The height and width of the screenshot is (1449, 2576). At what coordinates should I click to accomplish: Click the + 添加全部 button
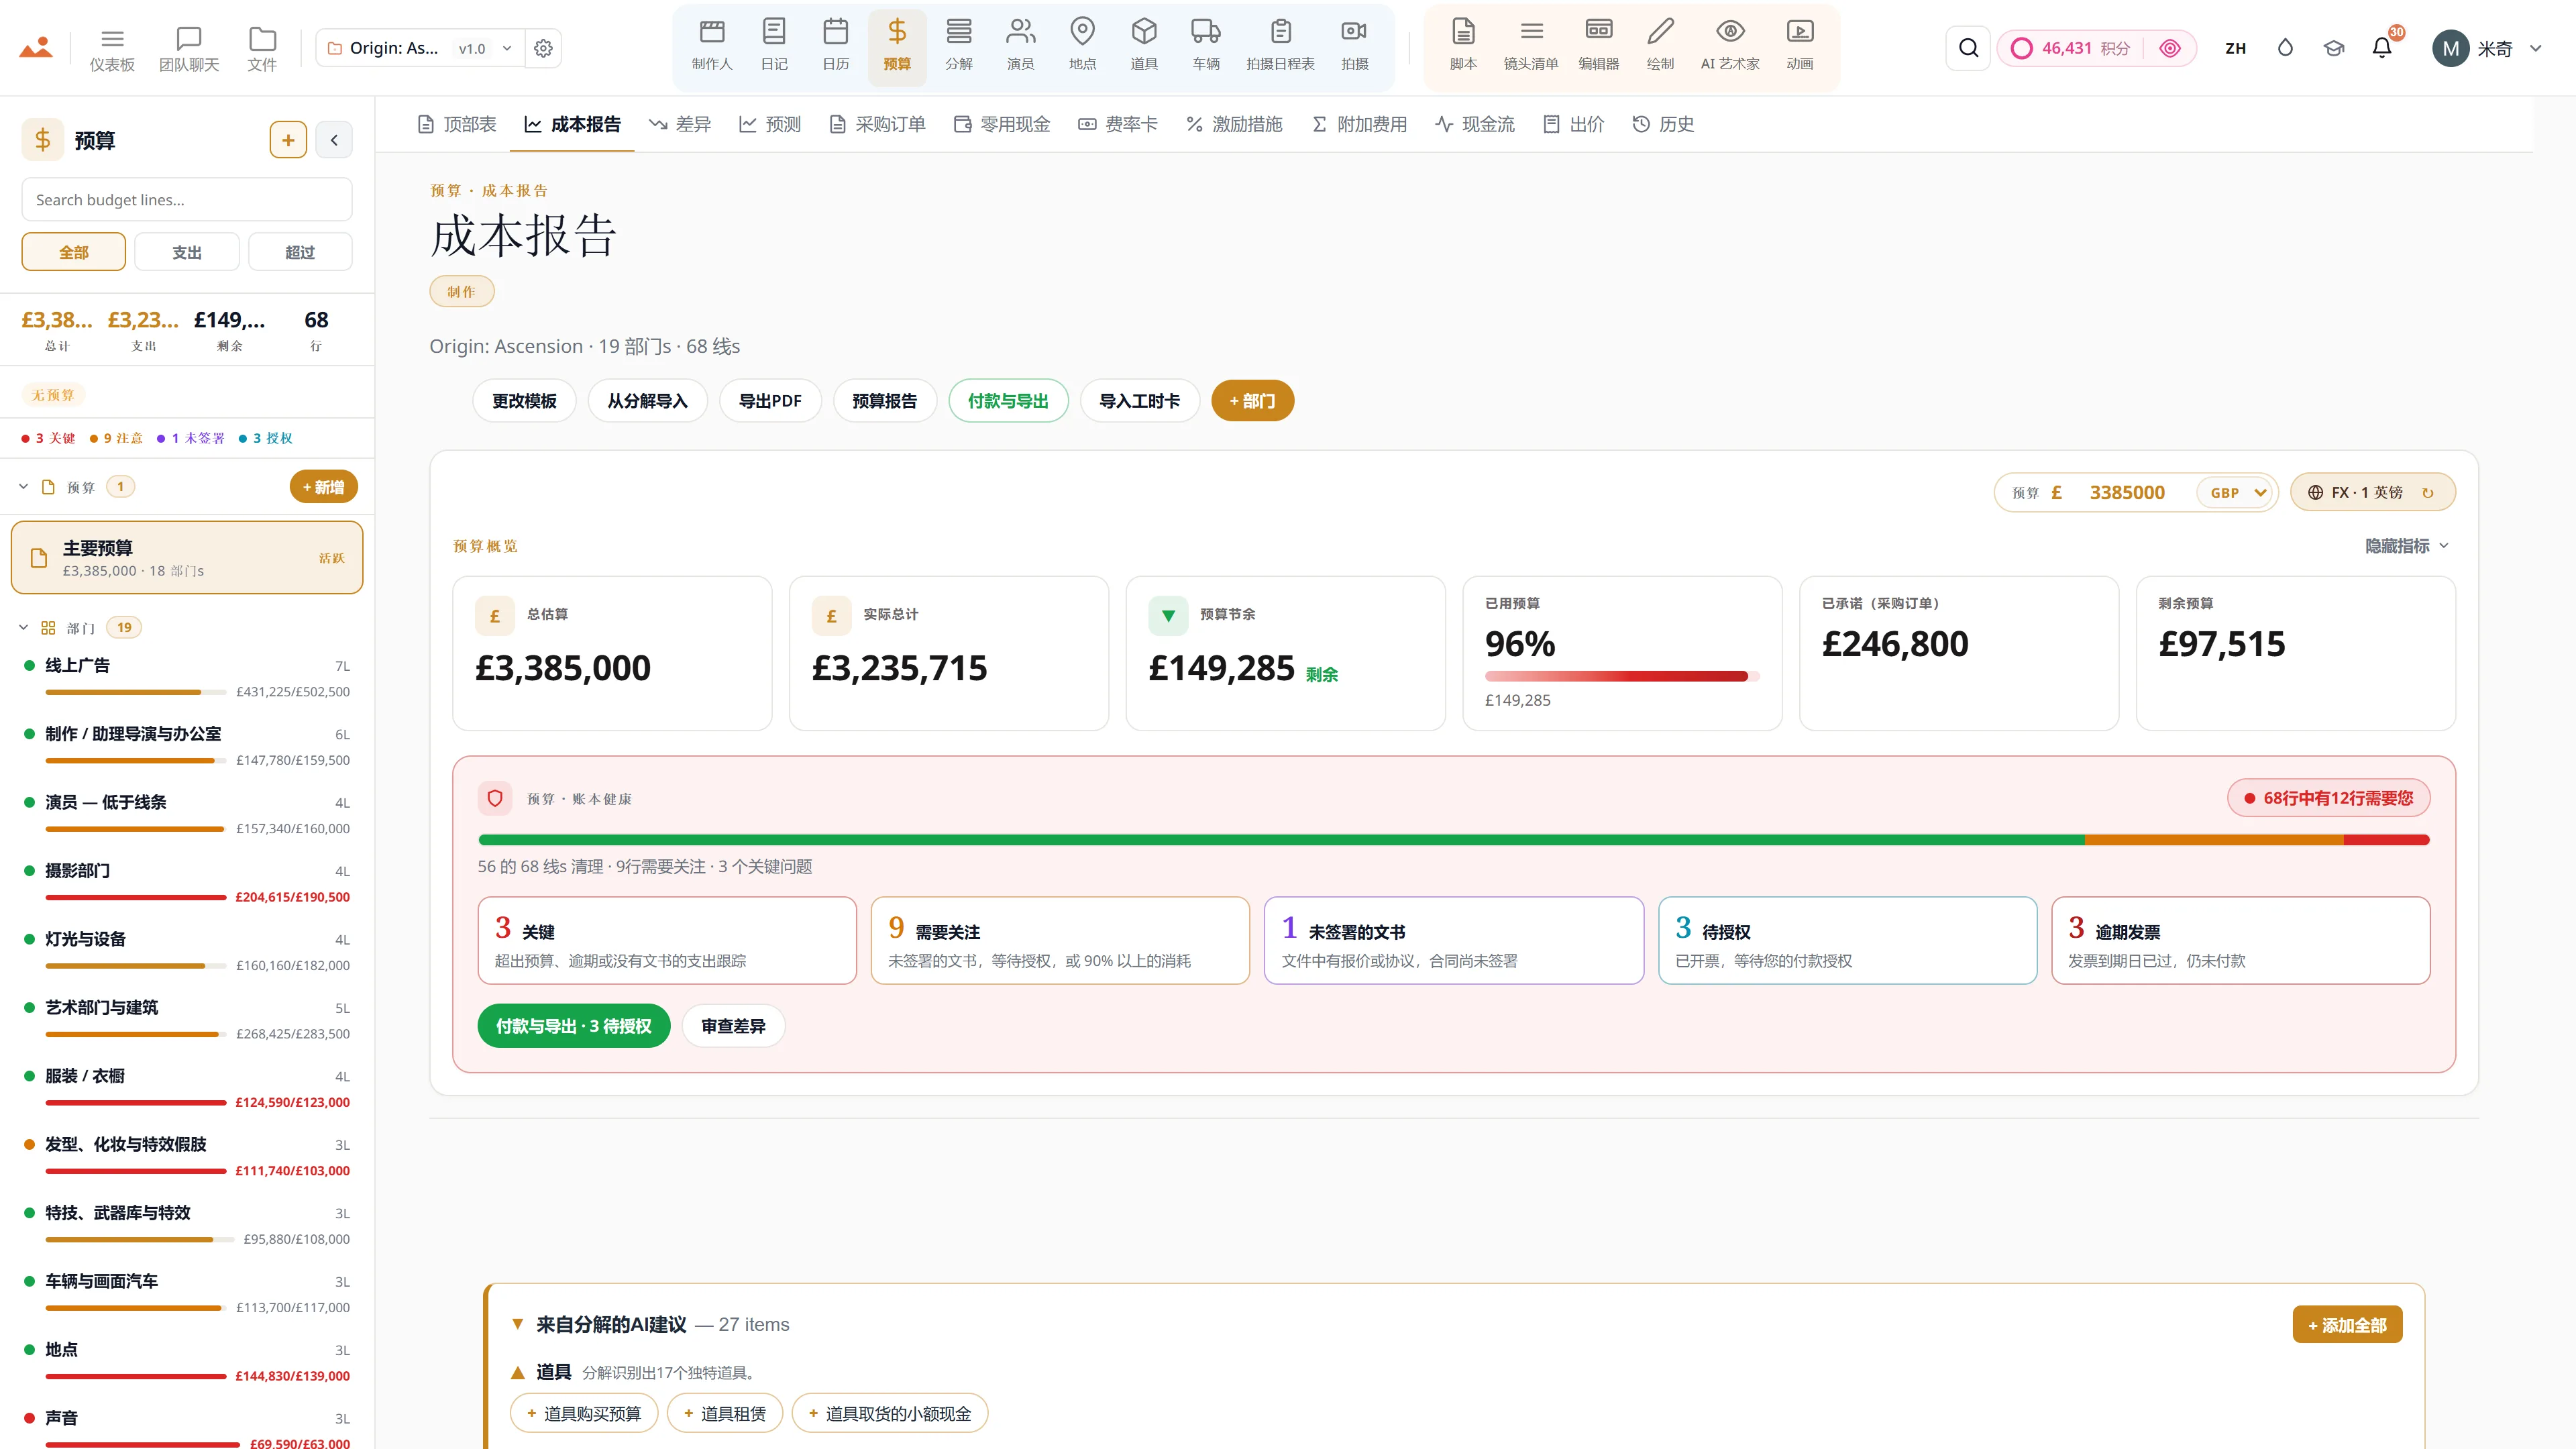tap(2347, 1325)
